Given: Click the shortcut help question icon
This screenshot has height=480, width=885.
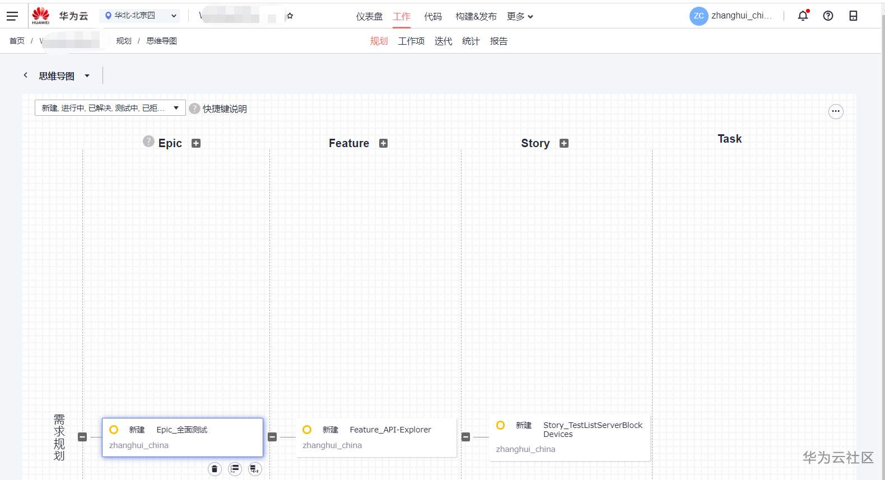Looking at the screenshot, I should point(194,109).
